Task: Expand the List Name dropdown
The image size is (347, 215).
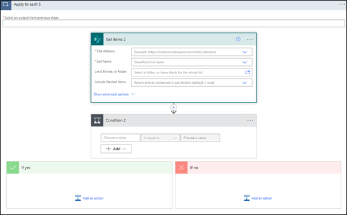Action: pos(245,62)
